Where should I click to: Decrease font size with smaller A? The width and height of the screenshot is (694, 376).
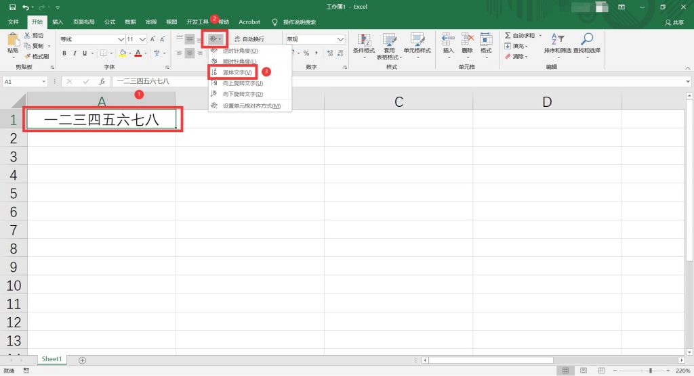163,39
